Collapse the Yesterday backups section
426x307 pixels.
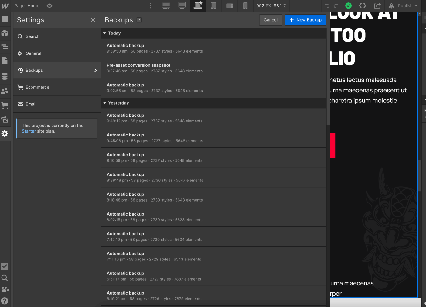(x=105, y=103)
